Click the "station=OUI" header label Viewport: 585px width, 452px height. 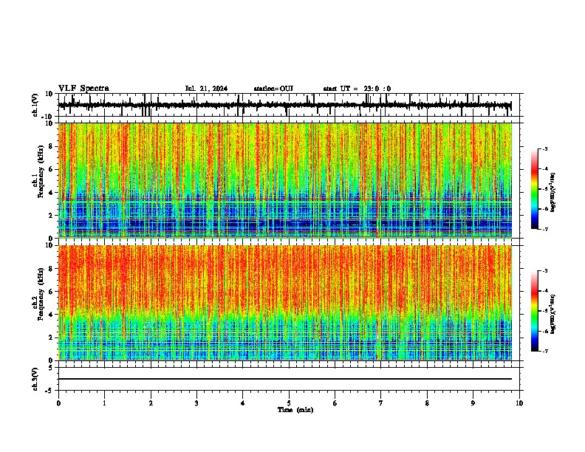click(273, 89)
